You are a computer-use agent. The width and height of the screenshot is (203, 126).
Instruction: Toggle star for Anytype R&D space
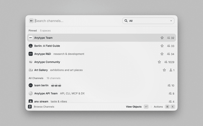click(162, 54)
